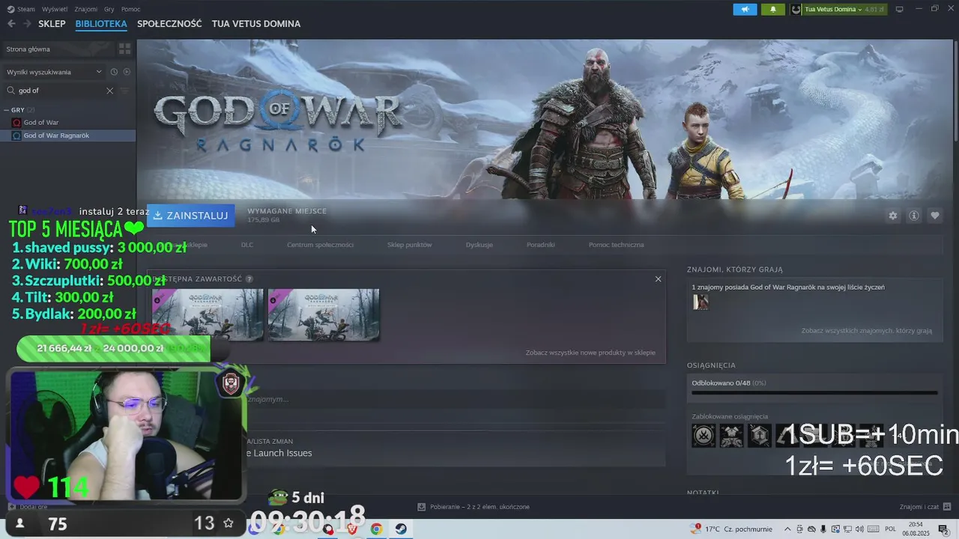The height and width of the screenshot is (539, 959).
Task: Open Brave browser from the taskbar
Action: (352, 529)
